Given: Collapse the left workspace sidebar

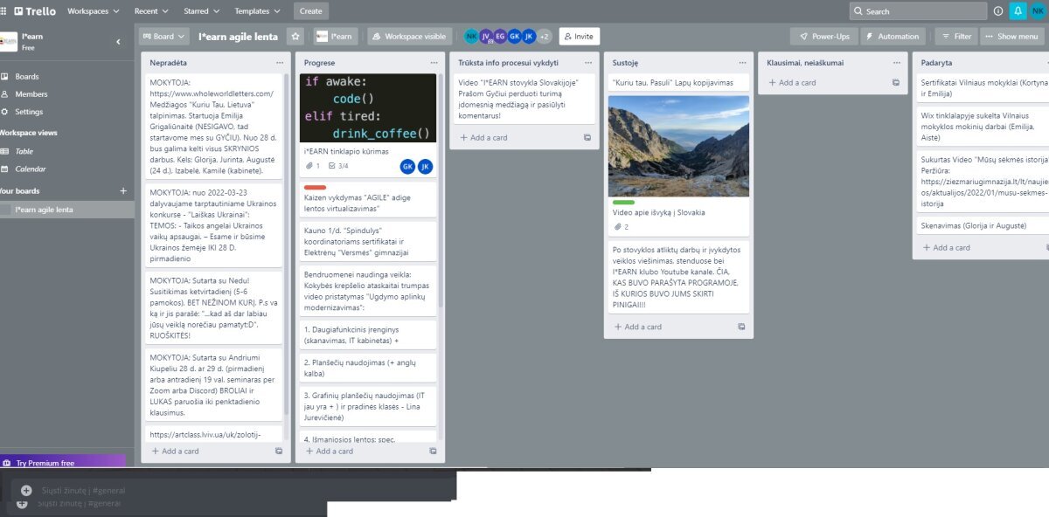Looking at the screenshot, I should click(119, 41).
